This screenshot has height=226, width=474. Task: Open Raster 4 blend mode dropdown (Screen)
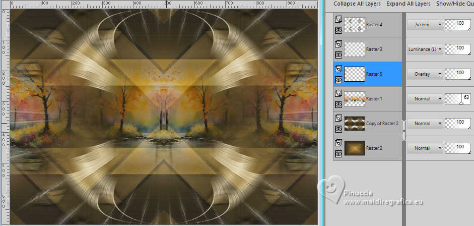click(425, 25)
